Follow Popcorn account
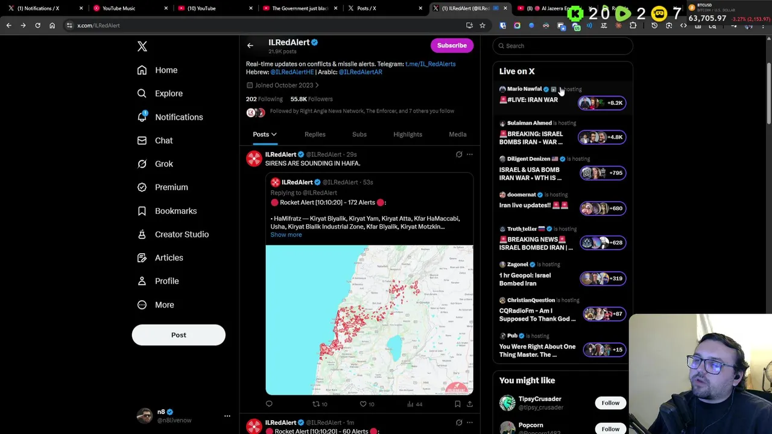This screenshot has height=434, width=772. (x=610, y=429)
